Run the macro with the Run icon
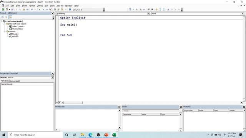The image size is (246, 138). 40,10
